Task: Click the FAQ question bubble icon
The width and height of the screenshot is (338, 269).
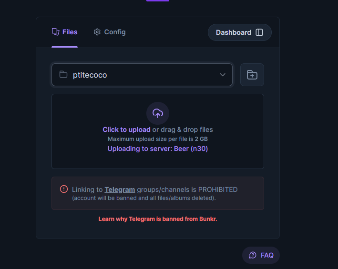Action: [252, 255]
